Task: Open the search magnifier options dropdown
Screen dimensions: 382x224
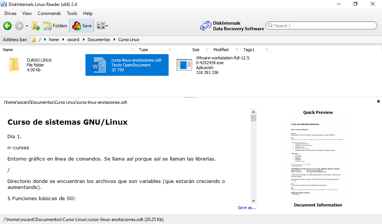Action: [271, 25]
